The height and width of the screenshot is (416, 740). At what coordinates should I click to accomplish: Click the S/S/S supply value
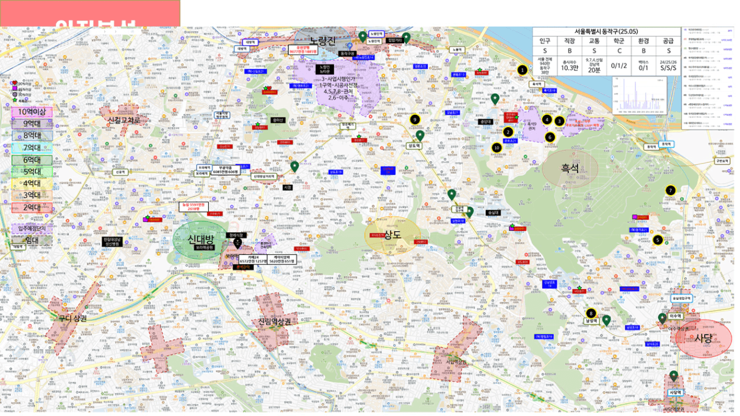668,68
